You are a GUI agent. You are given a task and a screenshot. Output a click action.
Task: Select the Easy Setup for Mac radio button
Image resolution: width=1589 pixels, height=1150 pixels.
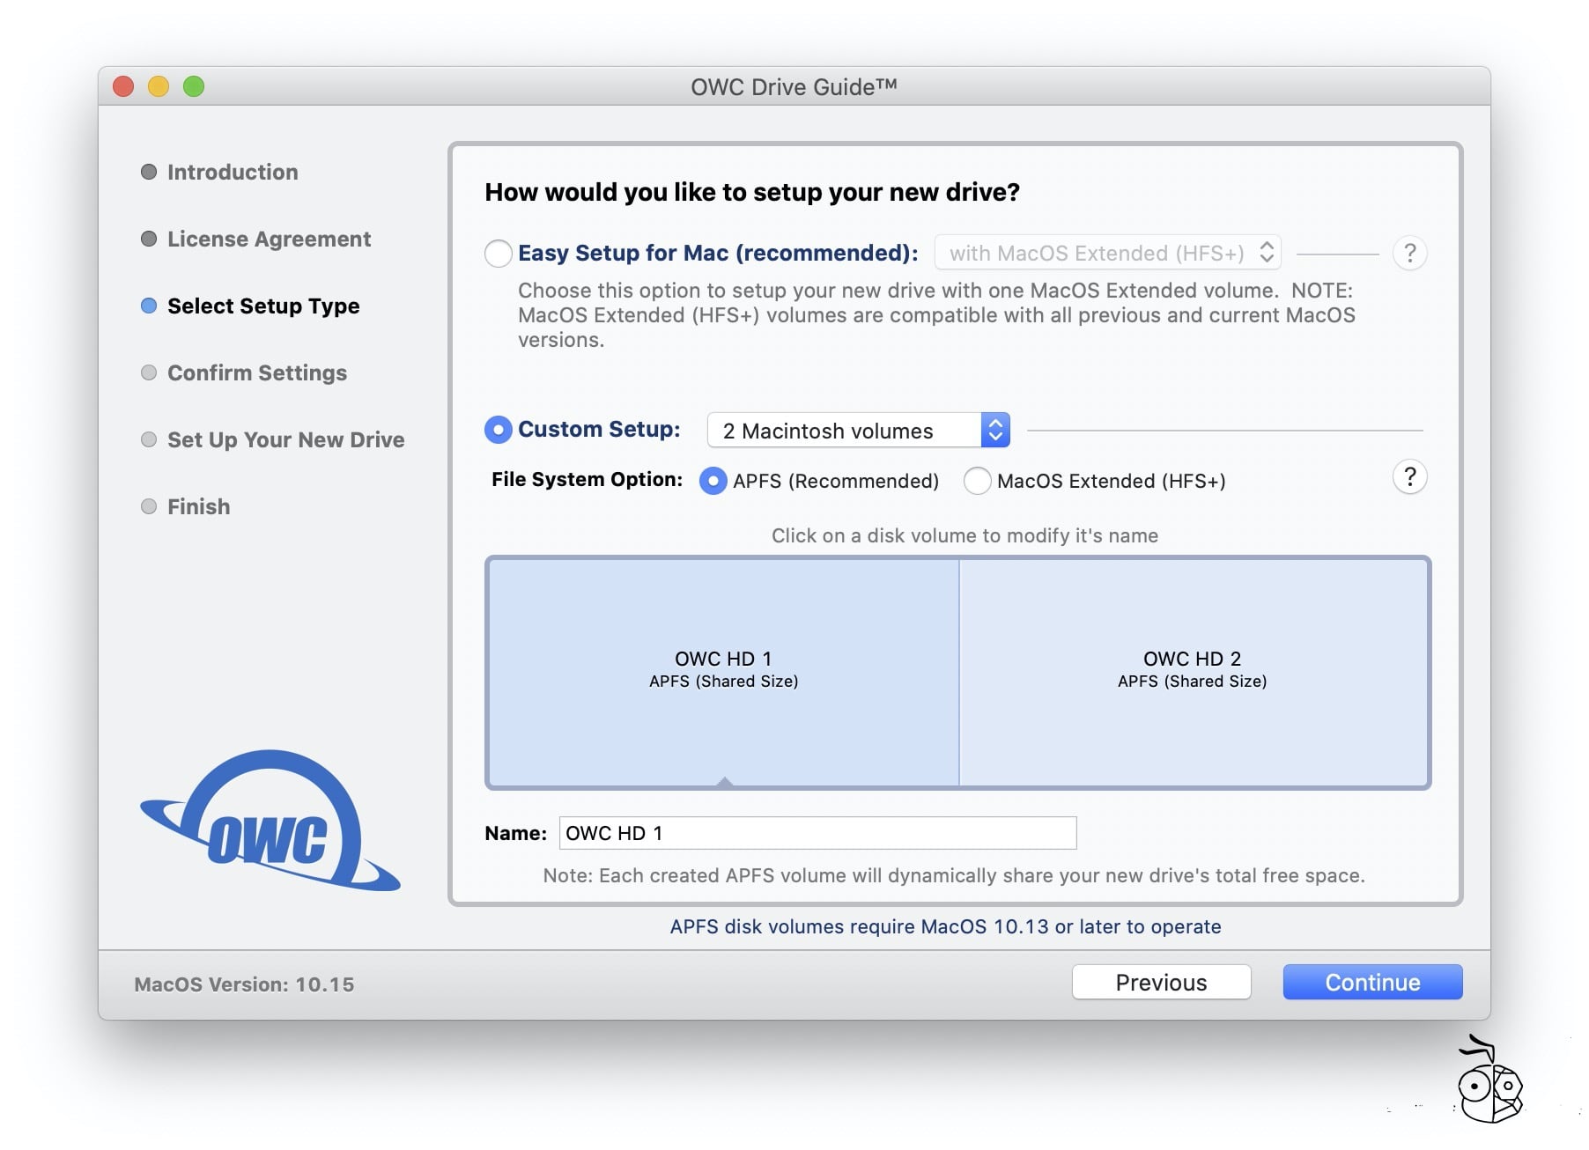coord(498,253)
